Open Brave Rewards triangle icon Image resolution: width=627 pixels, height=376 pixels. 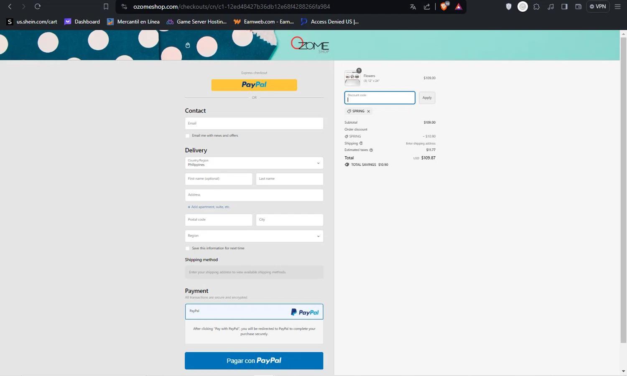[x=459, y=7]
